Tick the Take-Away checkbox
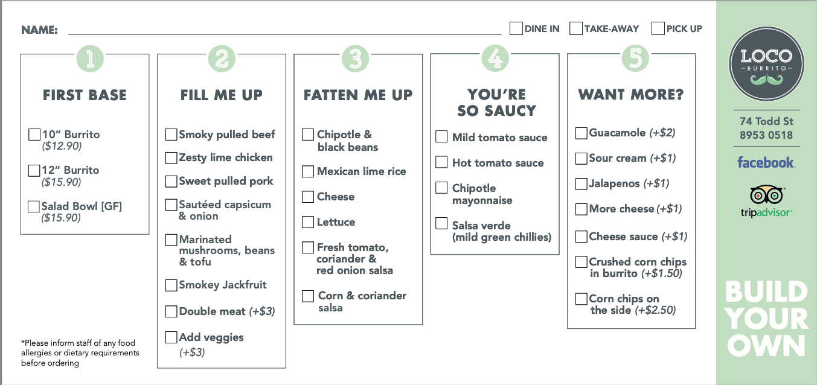Screen dimensions: 817x385 tap(576, 28)
